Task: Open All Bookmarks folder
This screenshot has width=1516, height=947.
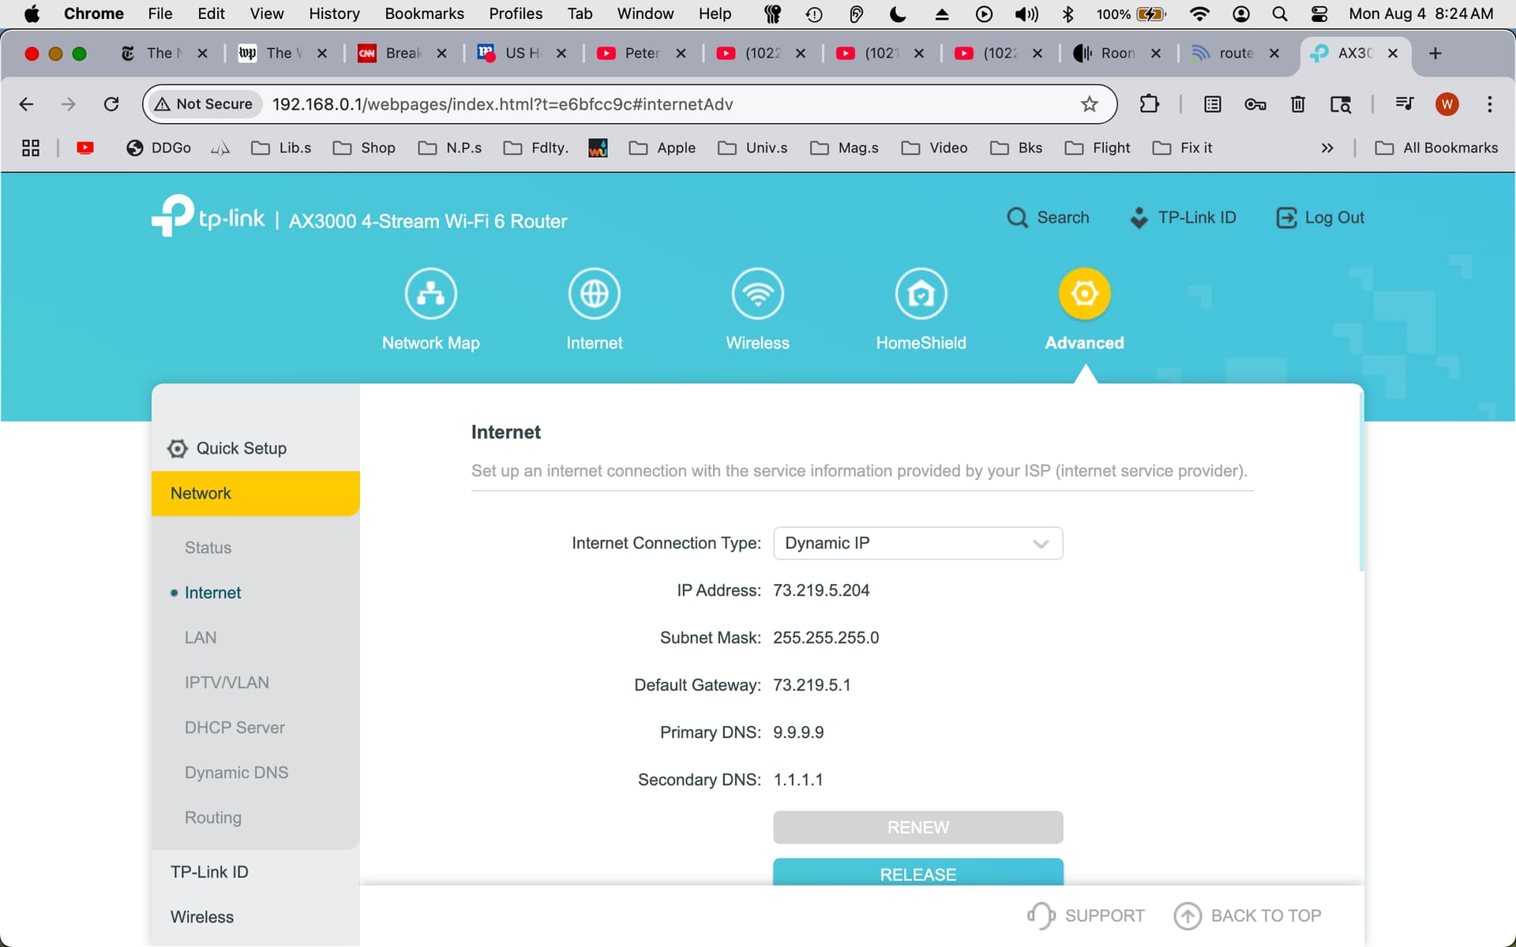Action: 1436,148
